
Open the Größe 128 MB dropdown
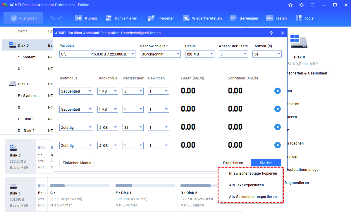(x=200, y=54)
